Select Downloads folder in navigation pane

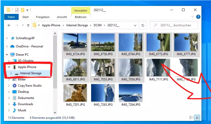click(25, 104)
